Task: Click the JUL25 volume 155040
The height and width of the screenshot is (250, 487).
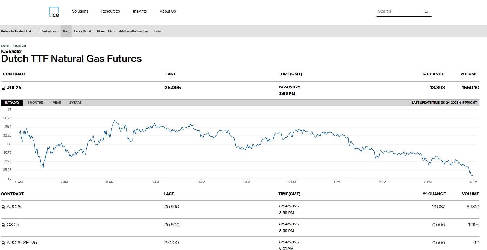Action: [470, 88]
